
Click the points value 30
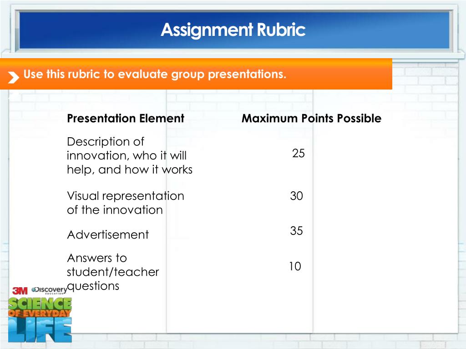296,196
